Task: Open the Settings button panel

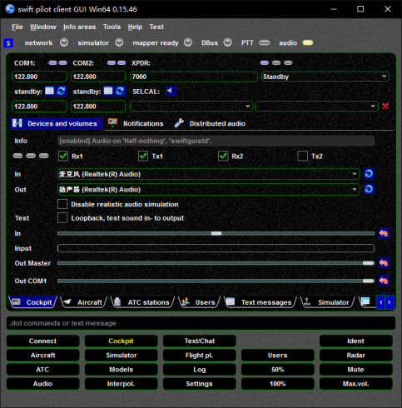Action: pos(199,384)
